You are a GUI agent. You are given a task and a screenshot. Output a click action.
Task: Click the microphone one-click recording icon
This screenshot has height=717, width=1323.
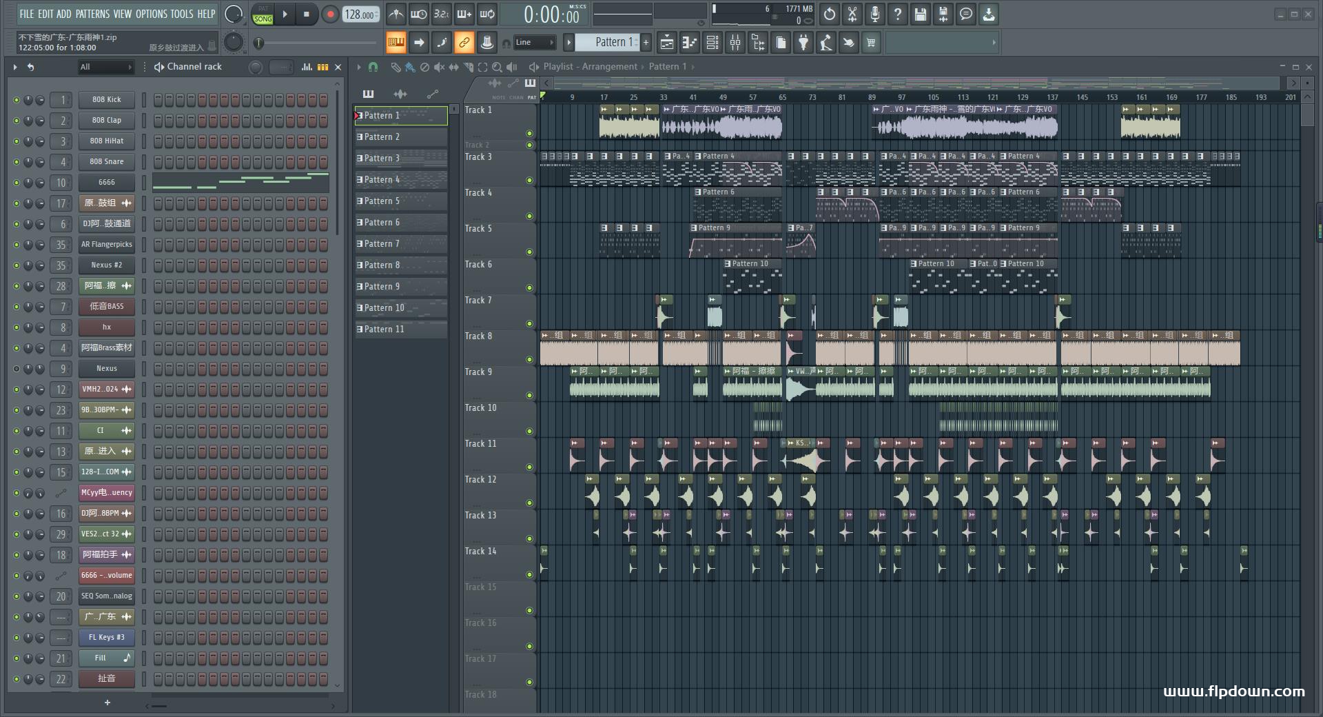click(875, 14)
